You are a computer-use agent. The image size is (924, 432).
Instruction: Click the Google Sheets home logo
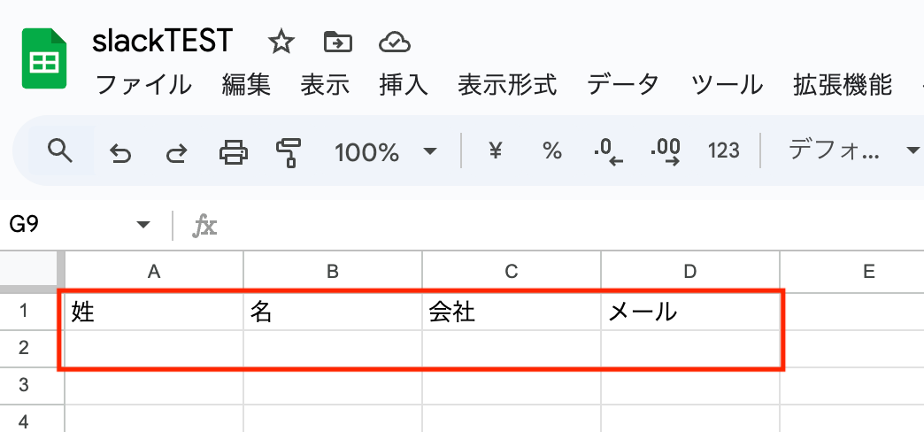44,59
